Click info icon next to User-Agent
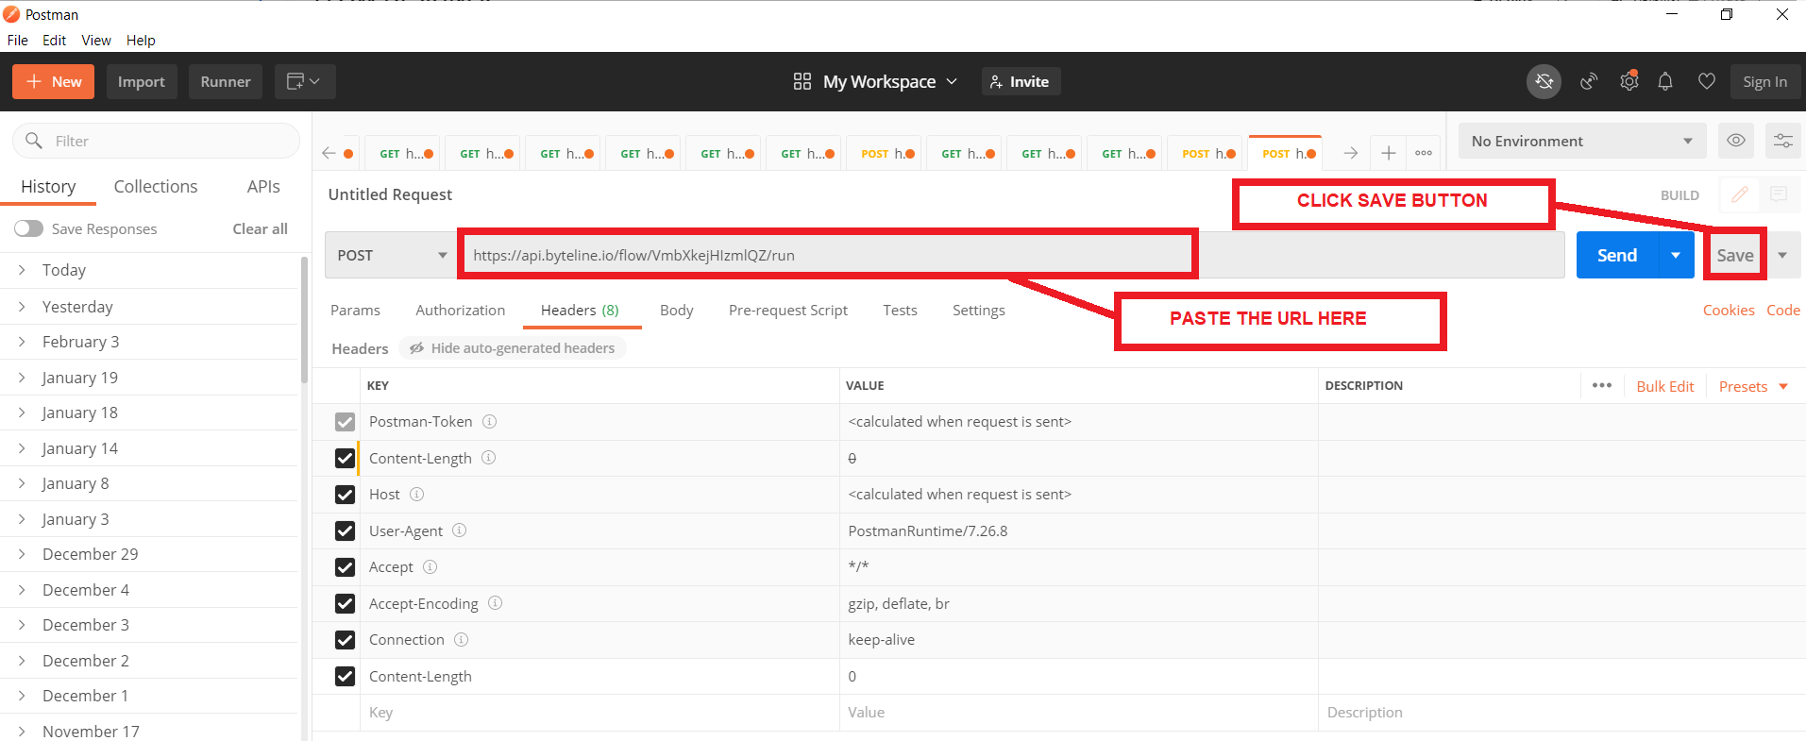The image size is (1806, 741). point(459,530)
